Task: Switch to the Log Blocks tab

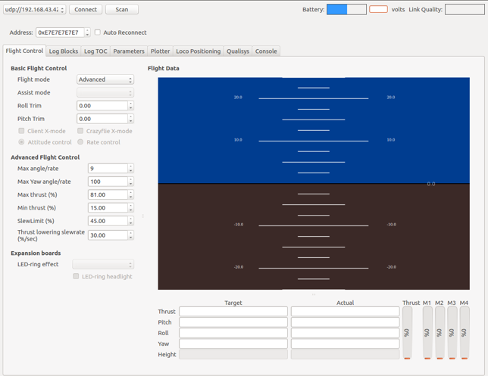Action: [x=64, y=51]
